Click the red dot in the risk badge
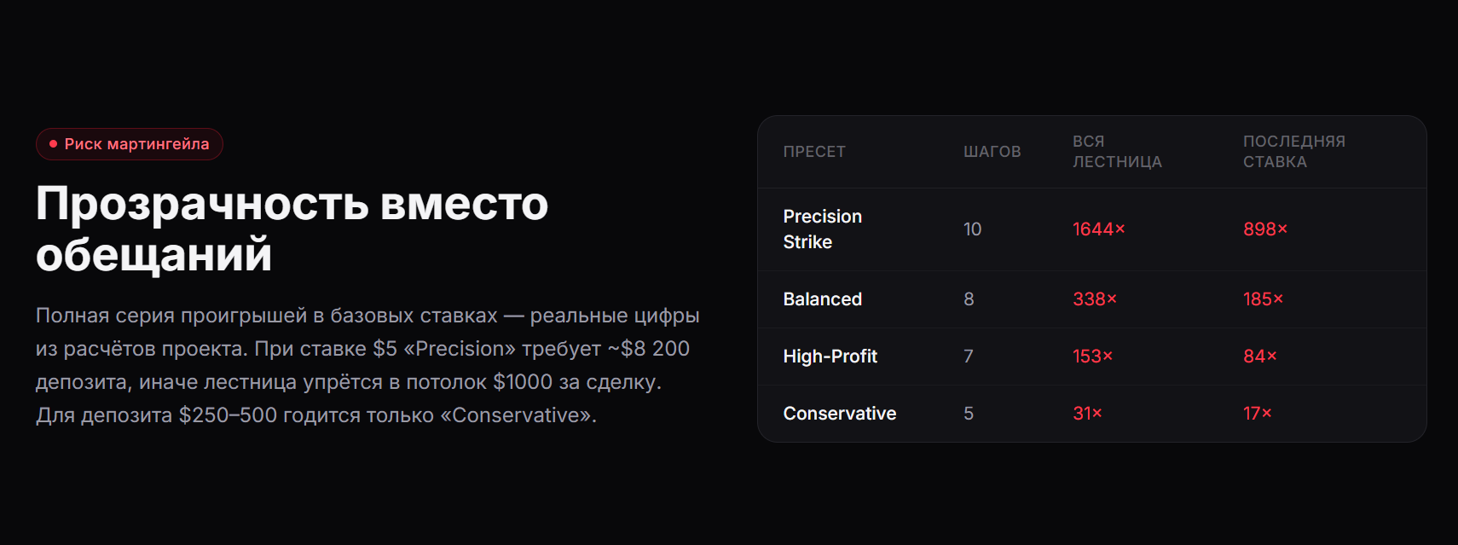This screenshot has width=1458, height=545. click(x=53, y=144)
